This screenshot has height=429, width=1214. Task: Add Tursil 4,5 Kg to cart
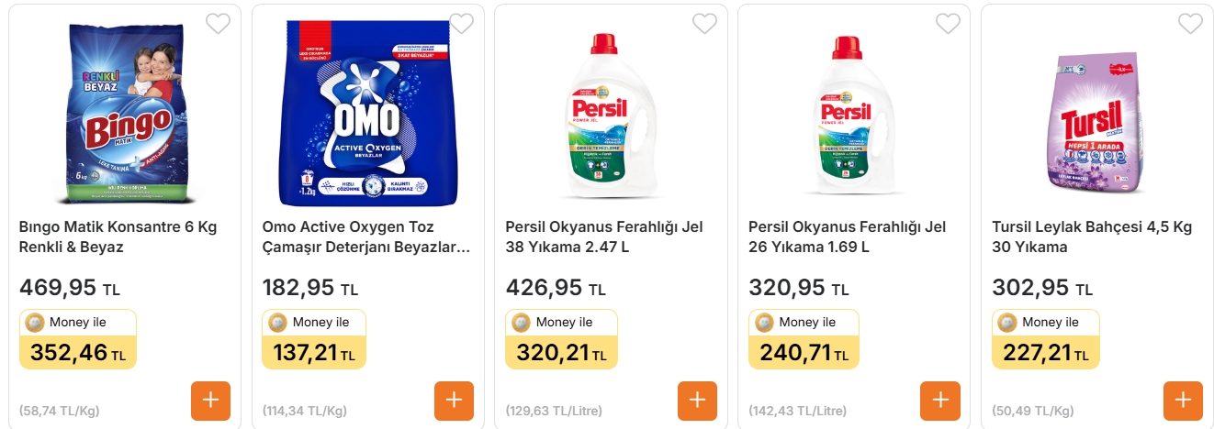[x=1183, y=401]
